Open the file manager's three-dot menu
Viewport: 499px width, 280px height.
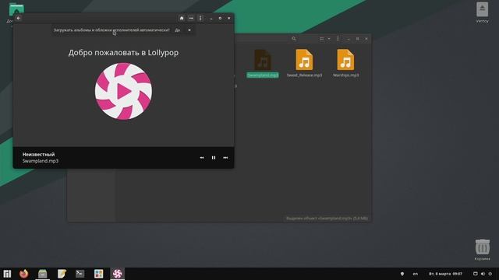tap(338, 39)
